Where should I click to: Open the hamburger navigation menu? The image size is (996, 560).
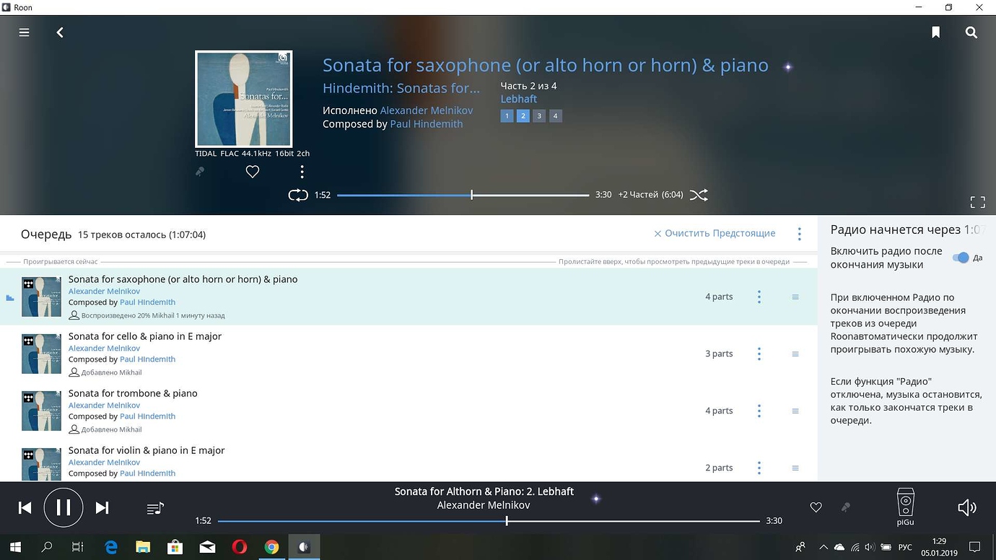24,32
